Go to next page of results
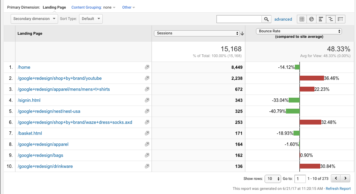Screen dimensions: 356x194 [x=345, y=179]
